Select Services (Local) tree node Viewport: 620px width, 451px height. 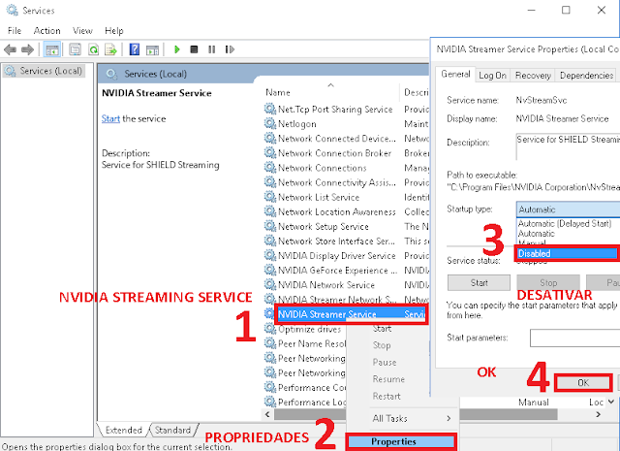coord(44,71)
